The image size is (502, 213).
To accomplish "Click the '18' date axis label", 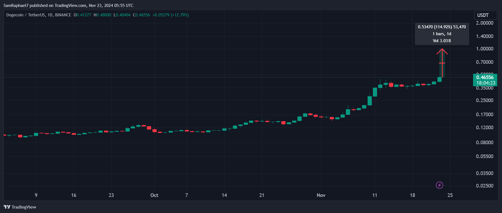I will pos(412,195).
